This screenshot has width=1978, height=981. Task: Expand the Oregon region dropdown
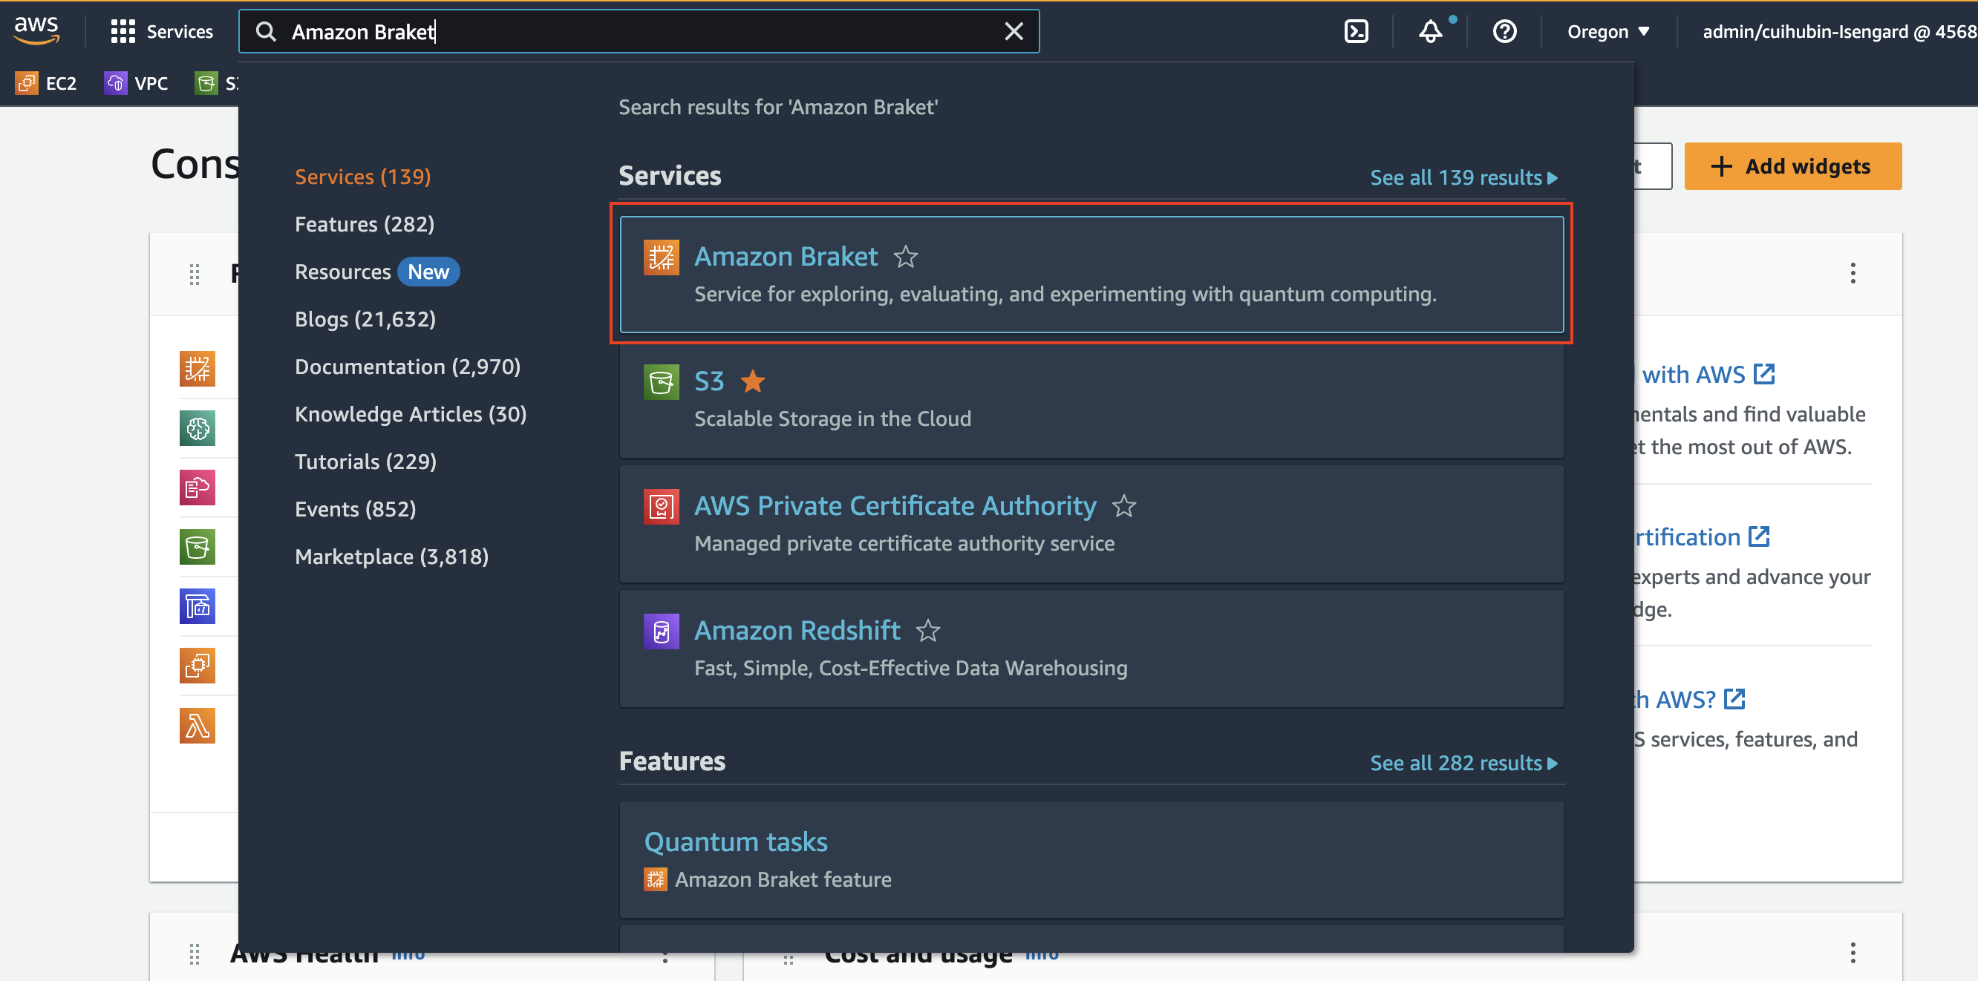click(1609, 31)
